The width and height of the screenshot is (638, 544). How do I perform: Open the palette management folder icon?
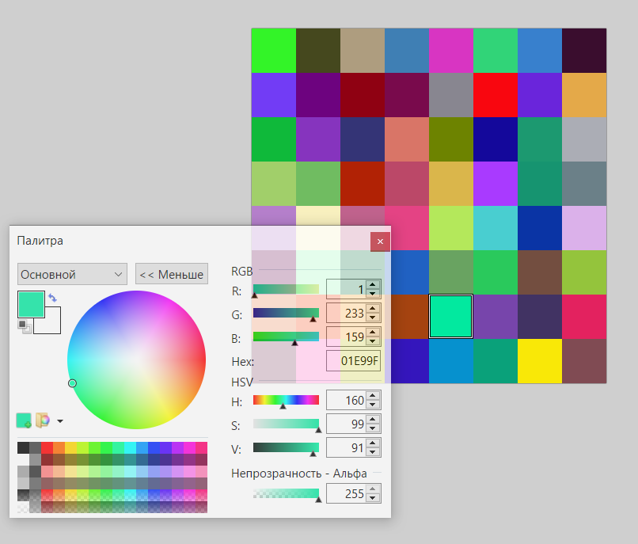click(x=43, y=420)
